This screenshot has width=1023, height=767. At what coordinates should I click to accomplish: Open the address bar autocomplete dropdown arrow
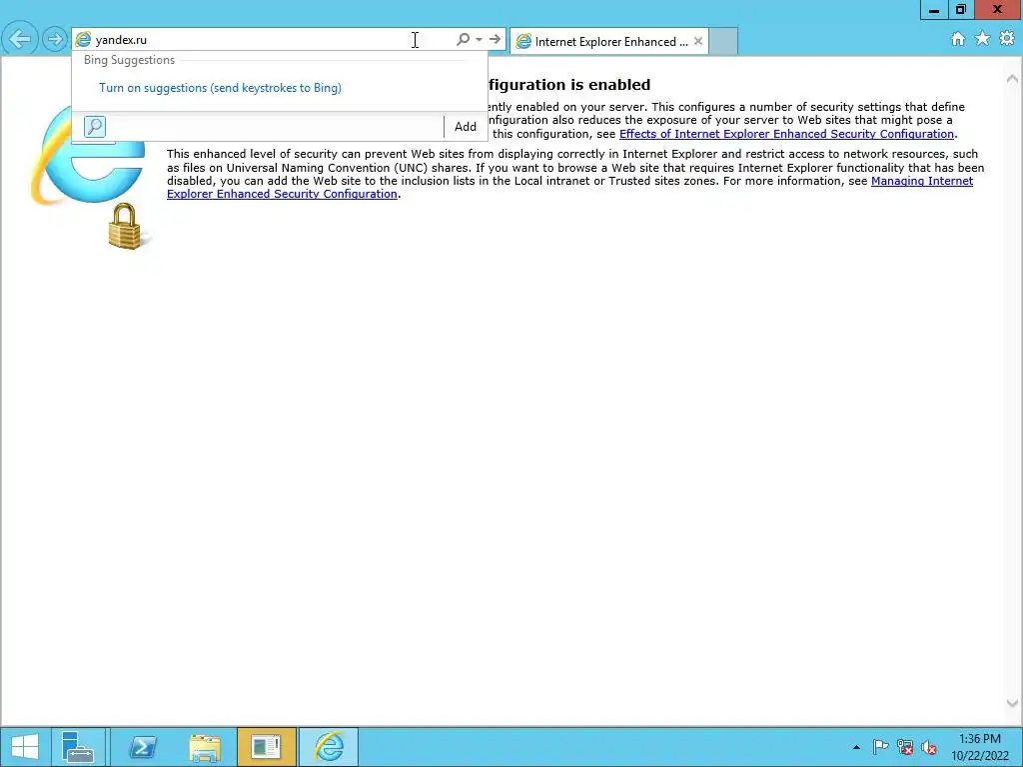click(479, 40)
